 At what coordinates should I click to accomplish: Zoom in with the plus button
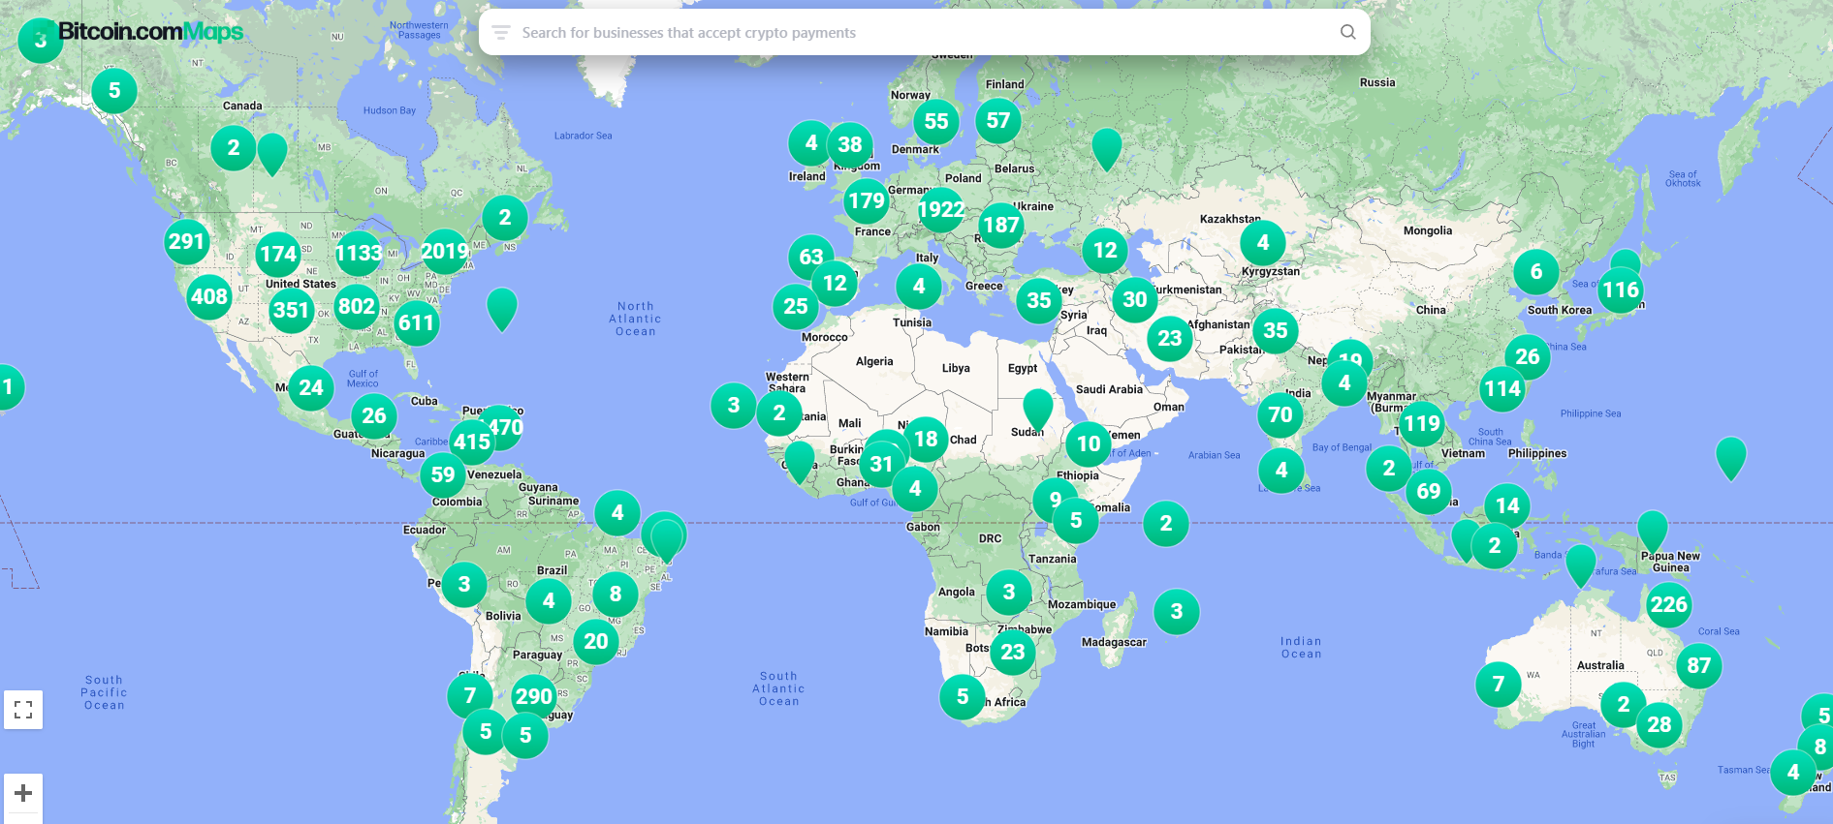pos(23,793)
